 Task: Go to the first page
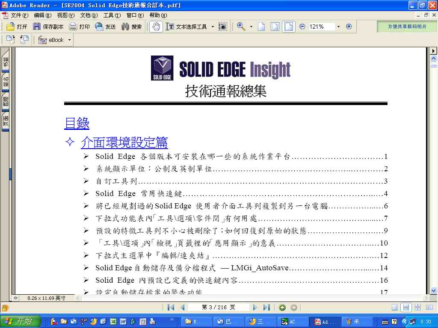pyautogui.click(x=171, y=307)
